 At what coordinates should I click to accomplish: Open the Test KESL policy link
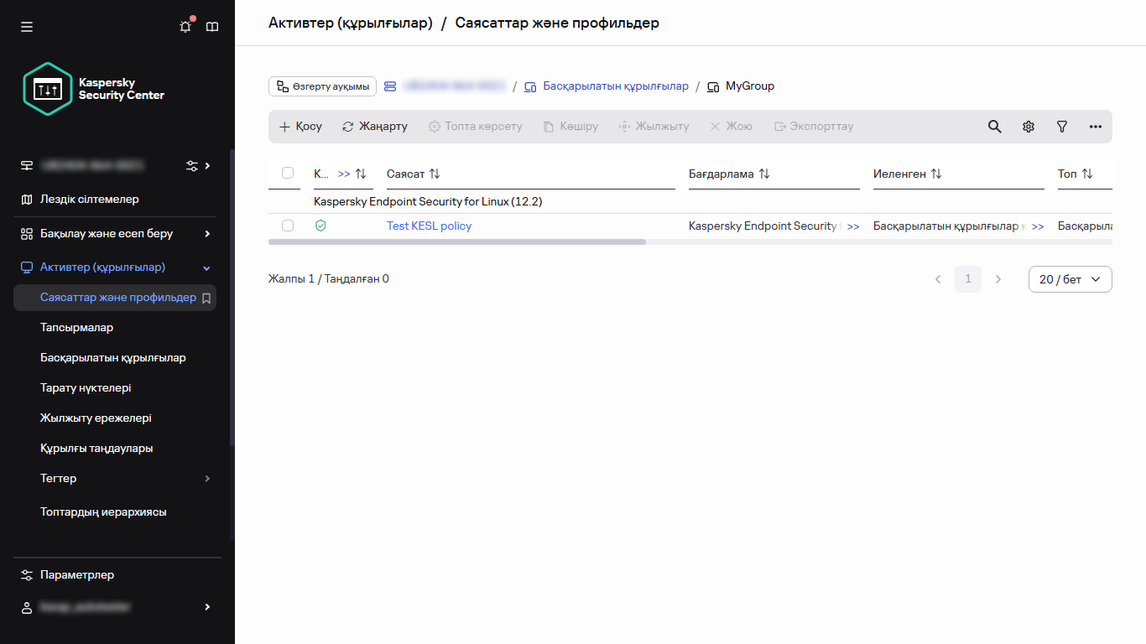[429, 226]
